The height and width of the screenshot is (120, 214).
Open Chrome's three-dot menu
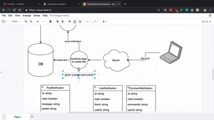pos(210,10)
